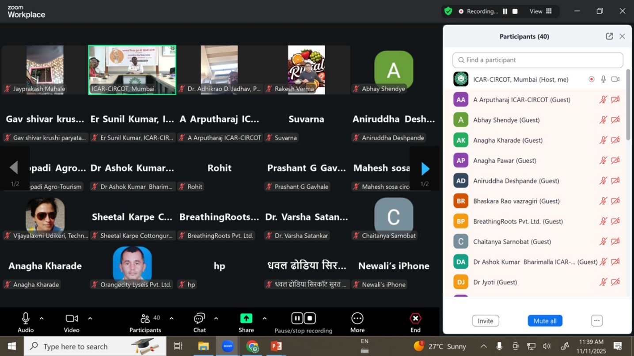Open the More options icon
This screenshot has width=634, height=356.
[x=357, y=319]
